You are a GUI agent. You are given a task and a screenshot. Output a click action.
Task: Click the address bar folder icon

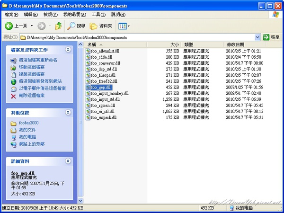coord(23,37)
